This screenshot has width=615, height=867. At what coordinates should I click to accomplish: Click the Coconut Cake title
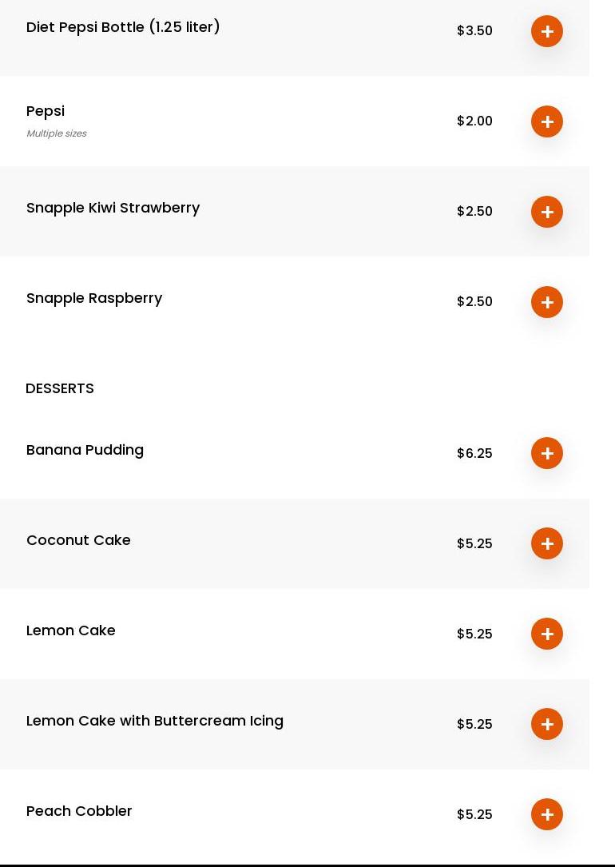[x=78, y=540]
